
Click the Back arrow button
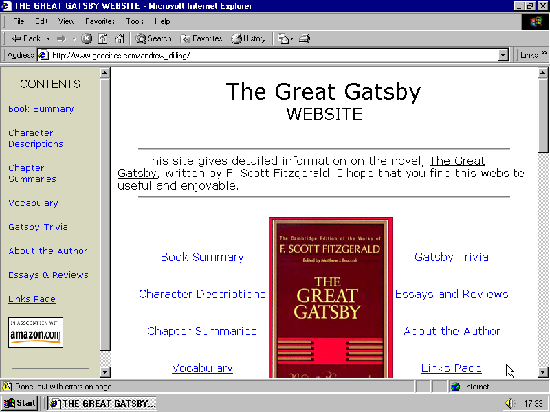pos(26,38)
